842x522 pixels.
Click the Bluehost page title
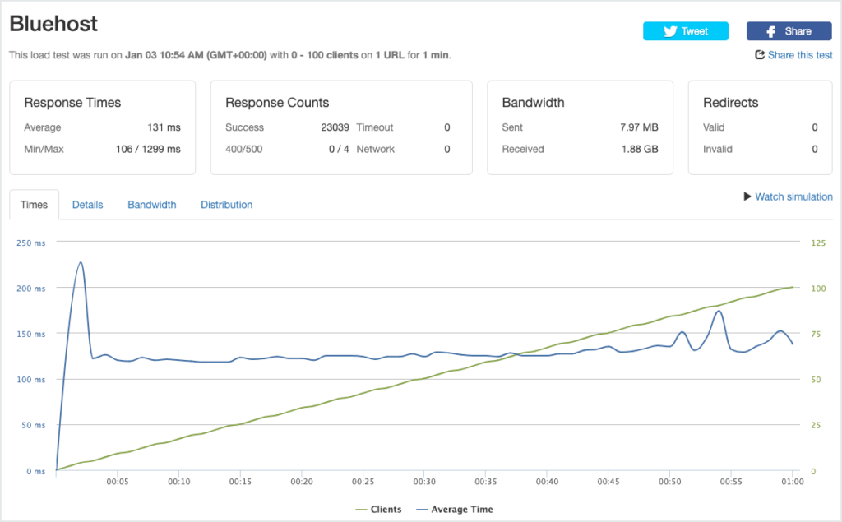53,24
